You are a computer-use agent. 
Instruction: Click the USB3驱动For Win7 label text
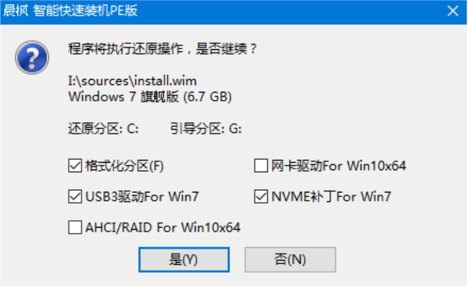click(142, 197)
